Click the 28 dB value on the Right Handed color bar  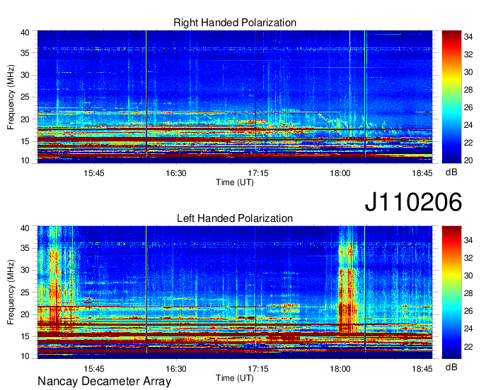[x=468, y=90]
